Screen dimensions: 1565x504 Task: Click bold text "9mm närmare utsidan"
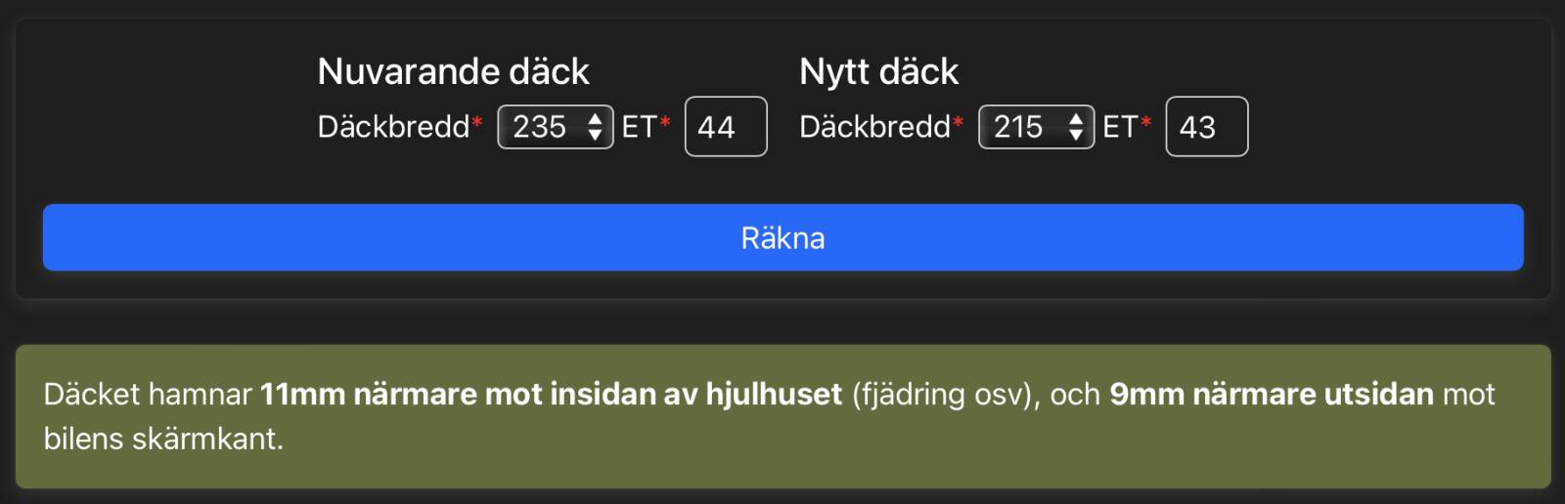coord(1271,394)
